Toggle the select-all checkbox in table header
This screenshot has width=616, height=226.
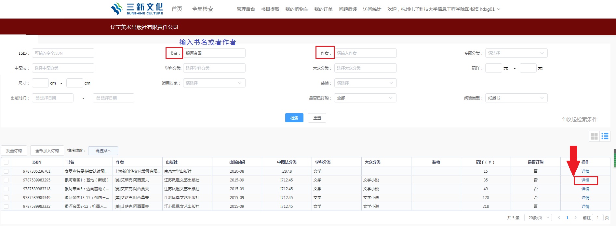[6, 162]
